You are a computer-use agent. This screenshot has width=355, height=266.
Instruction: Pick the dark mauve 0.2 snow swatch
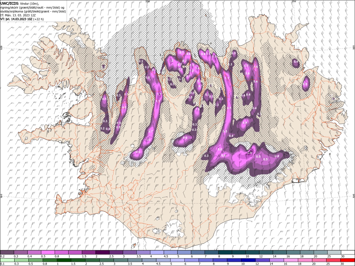[x=7, y=252]
